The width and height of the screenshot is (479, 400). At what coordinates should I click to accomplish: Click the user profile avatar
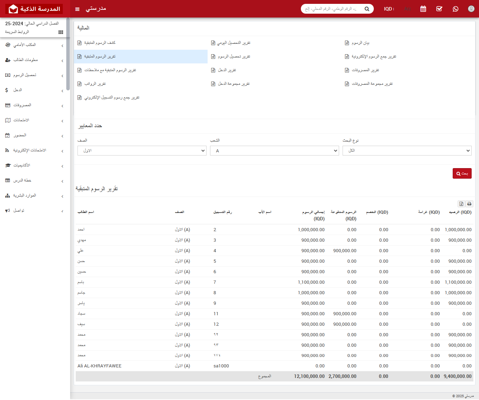[471, 9]
